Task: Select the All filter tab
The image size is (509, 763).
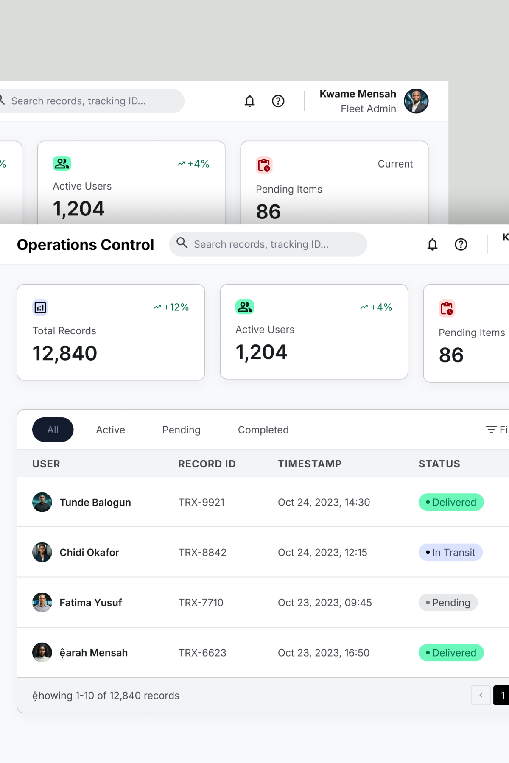Action: tap(53, 430)
